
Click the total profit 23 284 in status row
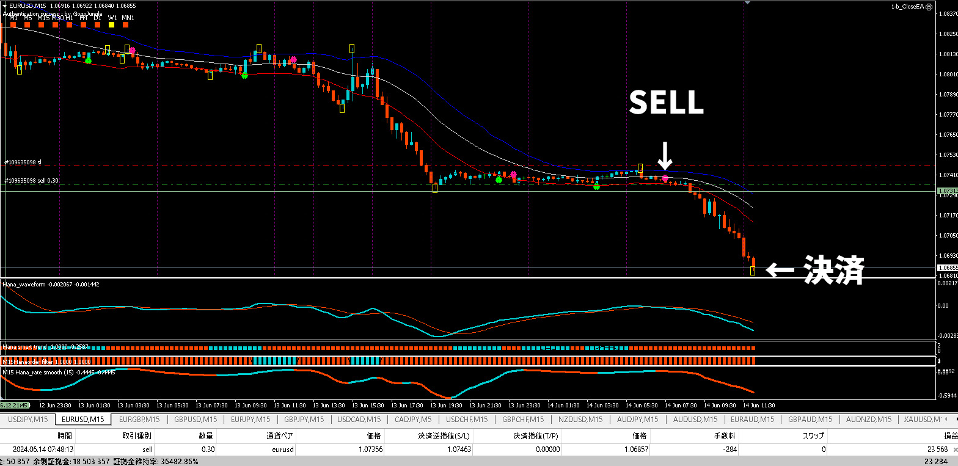pos(935,461)
